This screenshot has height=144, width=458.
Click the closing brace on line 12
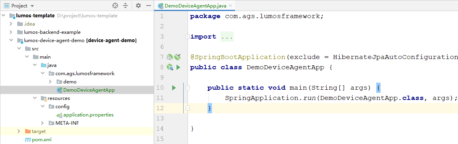click(210, 108)
